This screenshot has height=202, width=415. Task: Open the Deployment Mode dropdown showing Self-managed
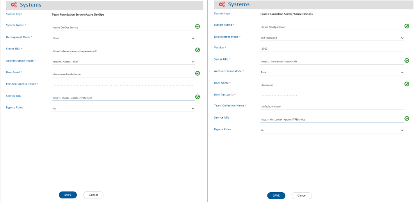[332, 38]
